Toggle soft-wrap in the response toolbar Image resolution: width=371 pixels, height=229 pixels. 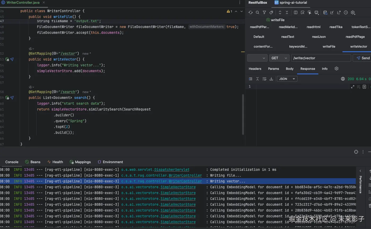pos(264,79)
